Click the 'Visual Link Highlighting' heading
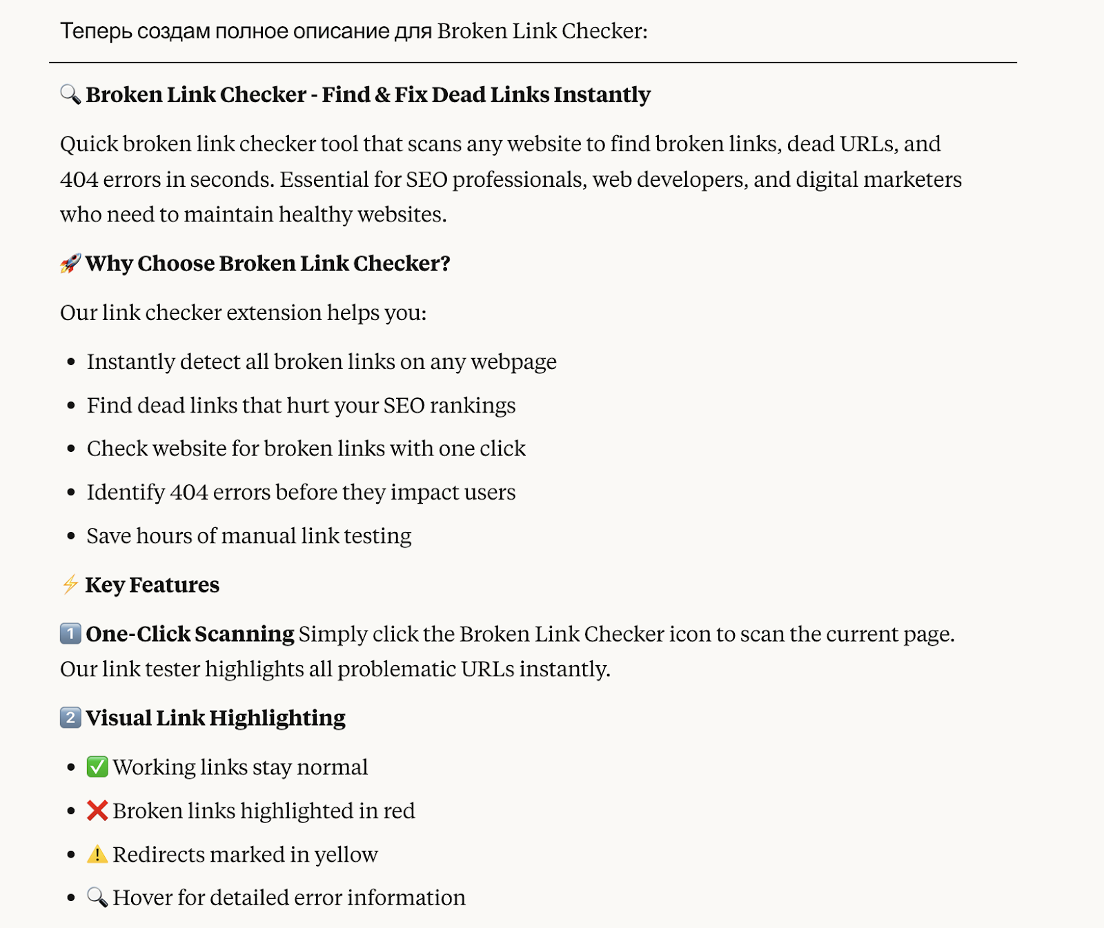Viewport: 1104px width, 928px height. click(x=215, y=718)
